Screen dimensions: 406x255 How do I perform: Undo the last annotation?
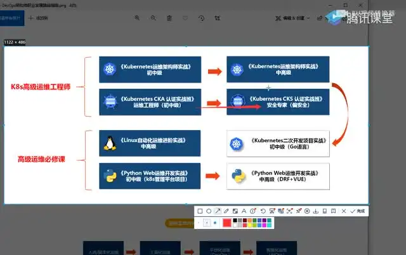pos(263,211)
